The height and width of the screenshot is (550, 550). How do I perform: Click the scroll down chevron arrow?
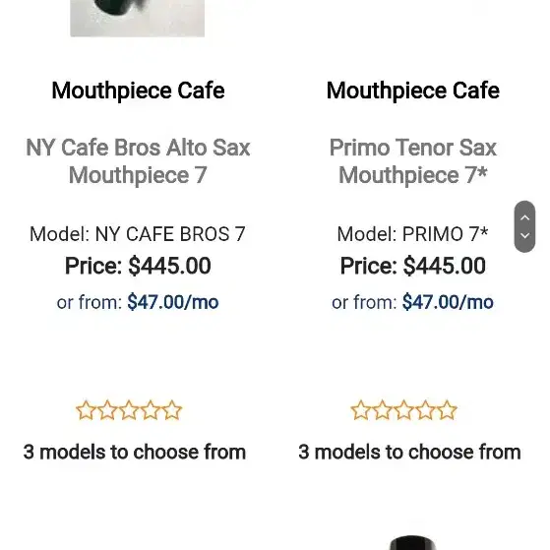[x=524, y=235]
